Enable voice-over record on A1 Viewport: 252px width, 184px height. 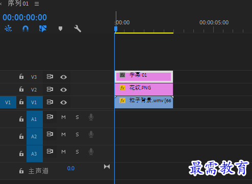(91, 117)
